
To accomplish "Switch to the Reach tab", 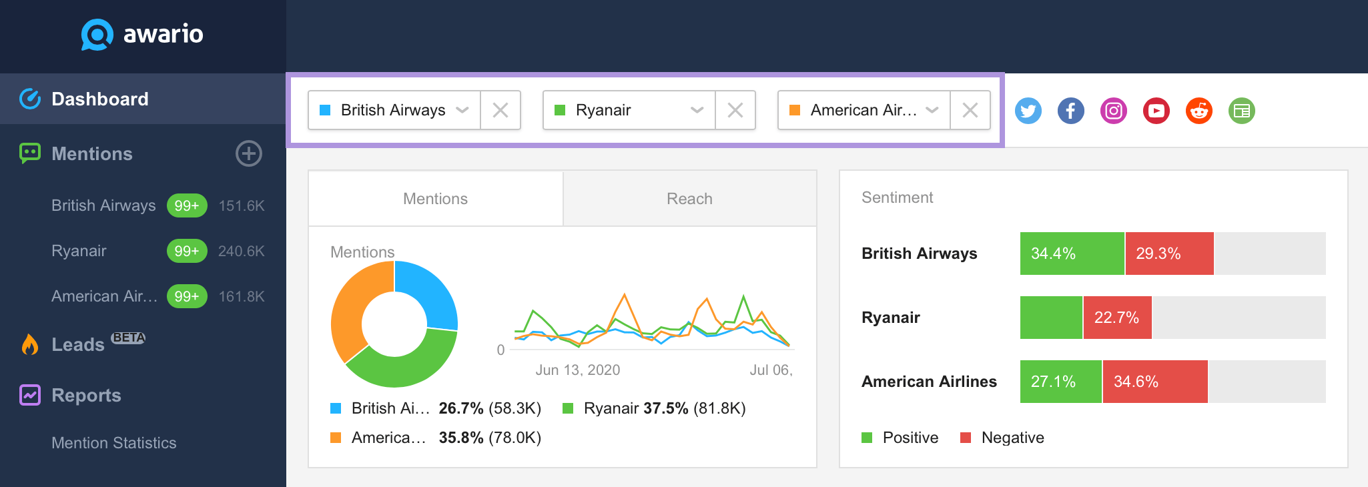I will pos(690,199).
